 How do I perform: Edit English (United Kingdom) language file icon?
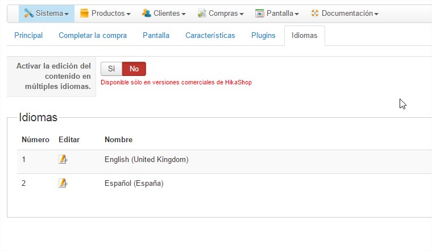[x=63, y=159]
